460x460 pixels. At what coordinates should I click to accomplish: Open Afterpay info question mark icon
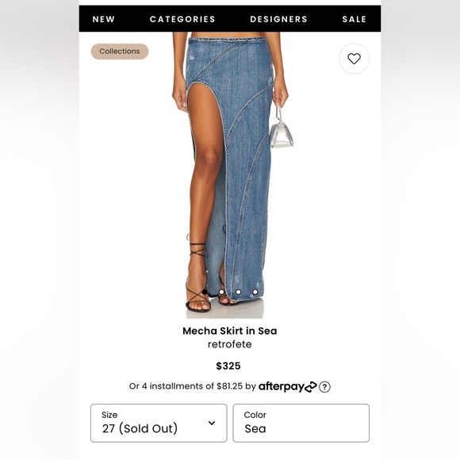[324, 387]
